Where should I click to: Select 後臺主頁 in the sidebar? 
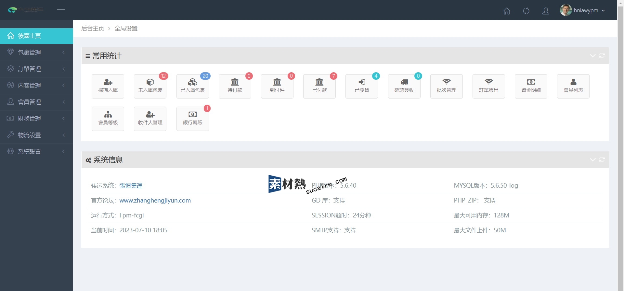pos(36,36)
